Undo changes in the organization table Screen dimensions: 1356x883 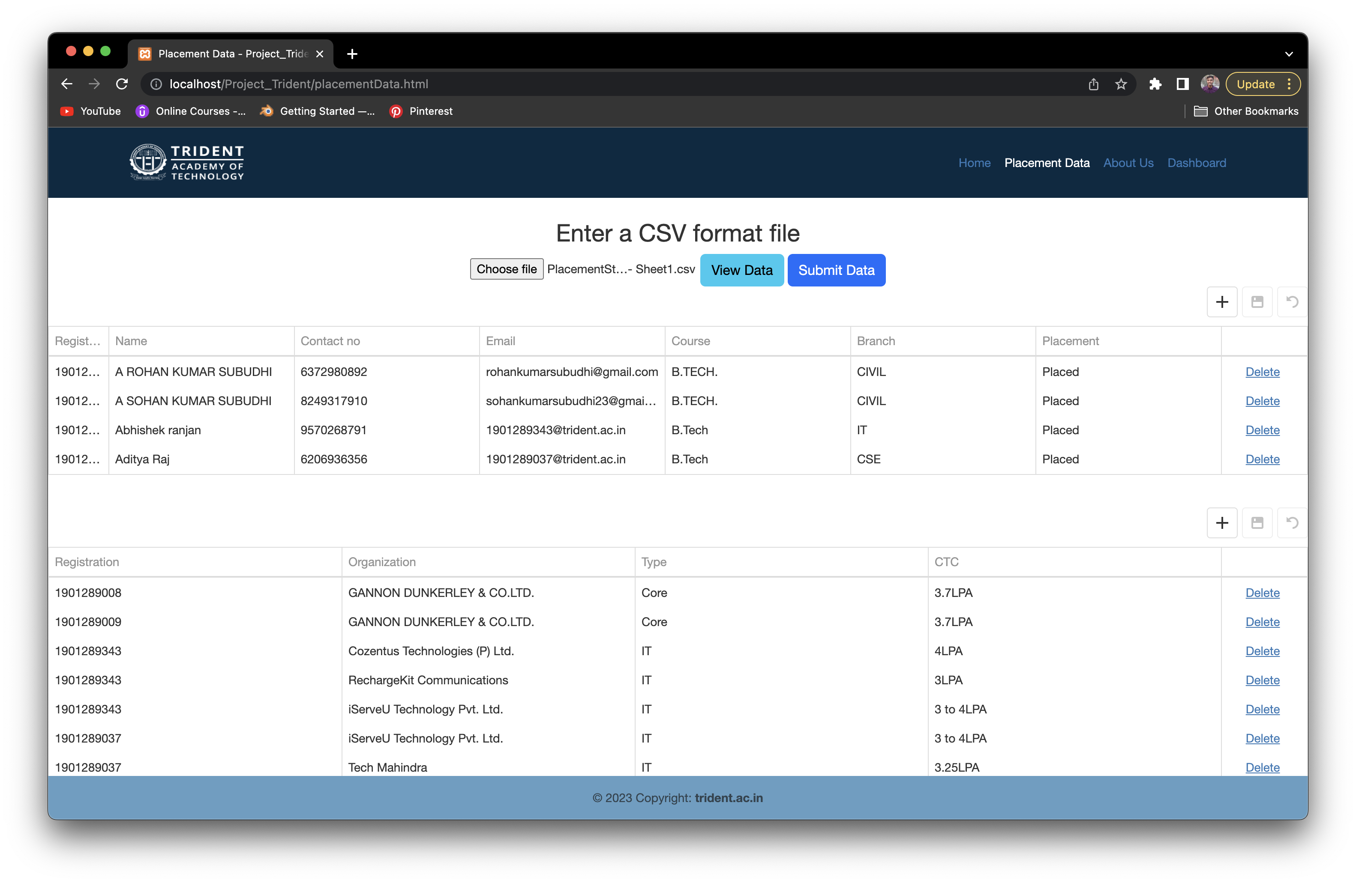coord(1292,522)
